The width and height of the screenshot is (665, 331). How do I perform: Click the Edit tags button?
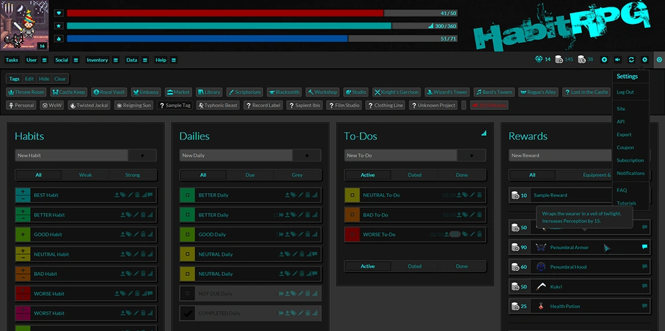(29, 79)
